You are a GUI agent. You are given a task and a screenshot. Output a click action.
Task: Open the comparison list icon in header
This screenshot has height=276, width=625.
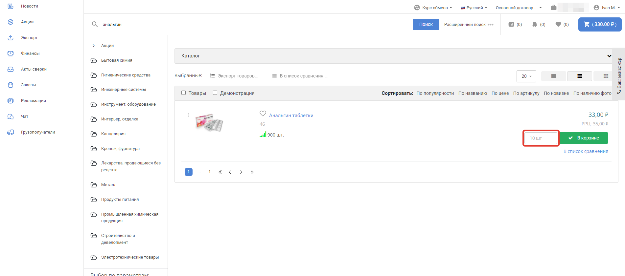[511, 24]
